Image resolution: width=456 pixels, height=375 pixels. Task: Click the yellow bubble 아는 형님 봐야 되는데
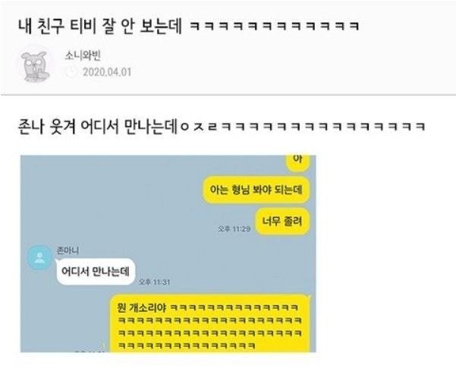(x=256, y=190)
